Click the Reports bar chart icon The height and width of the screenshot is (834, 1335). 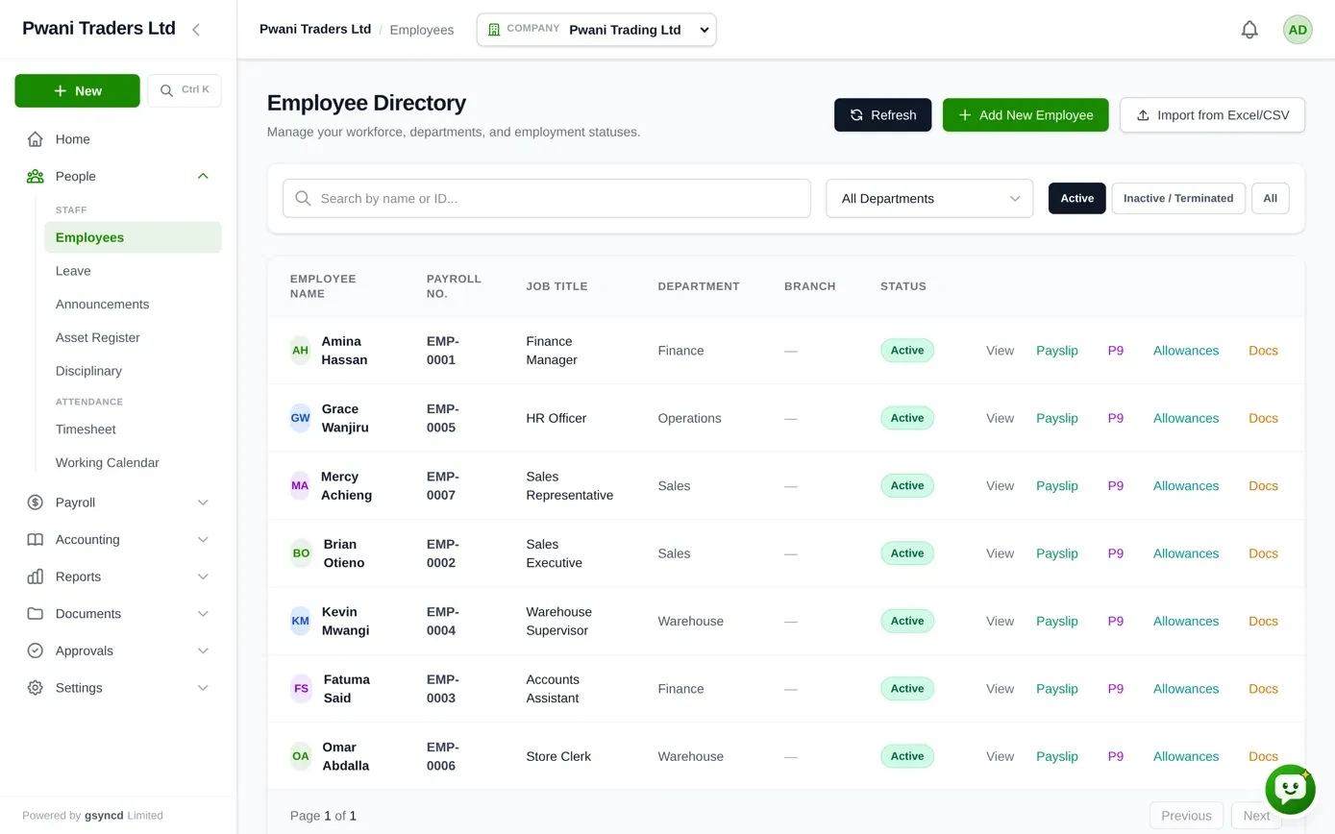click(x=36, y=576)
